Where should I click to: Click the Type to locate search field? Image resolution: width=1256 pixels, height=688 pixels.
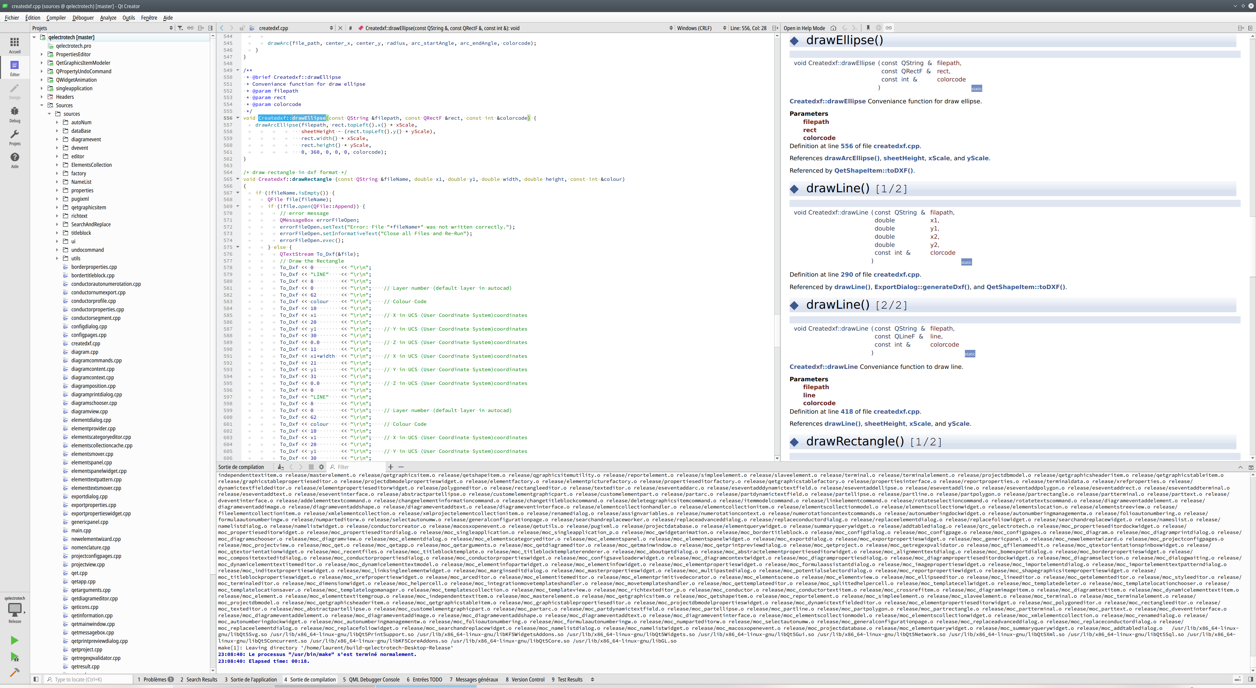click(x=90, y=679)
